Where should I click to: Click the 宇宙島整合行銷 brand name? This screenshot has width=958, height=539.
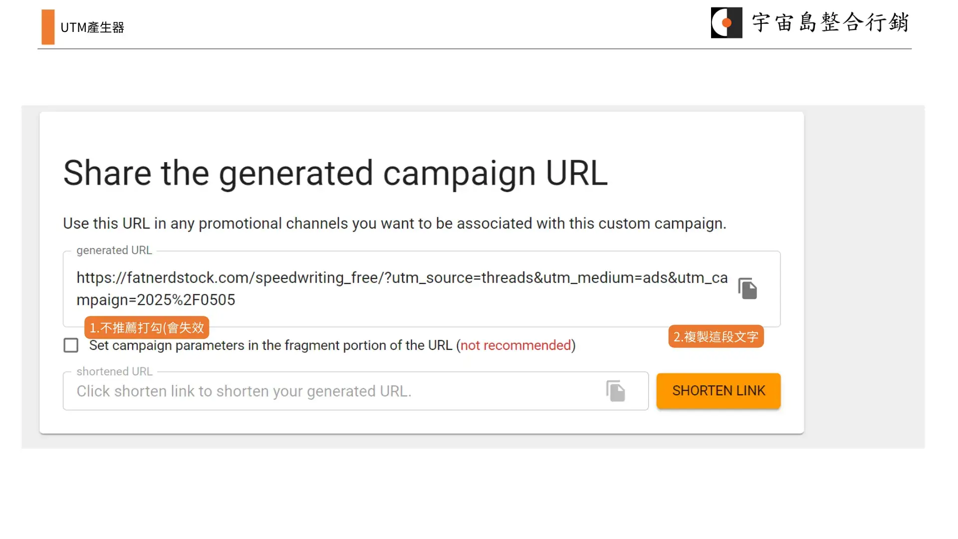(x=830, y=22)
